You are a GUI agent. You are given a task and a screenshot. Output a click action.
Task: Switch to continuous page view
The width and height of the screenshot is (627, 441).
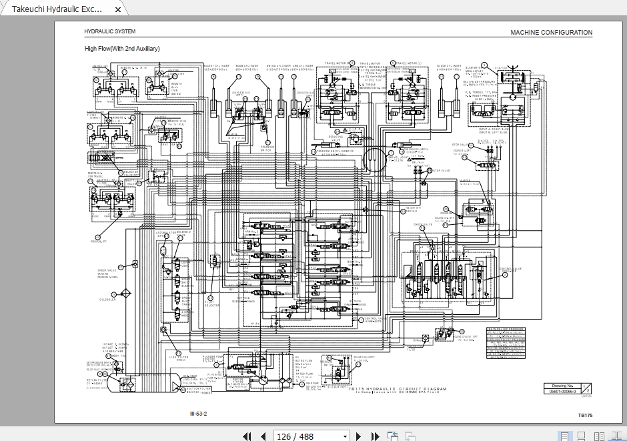(x=581, y=436)
